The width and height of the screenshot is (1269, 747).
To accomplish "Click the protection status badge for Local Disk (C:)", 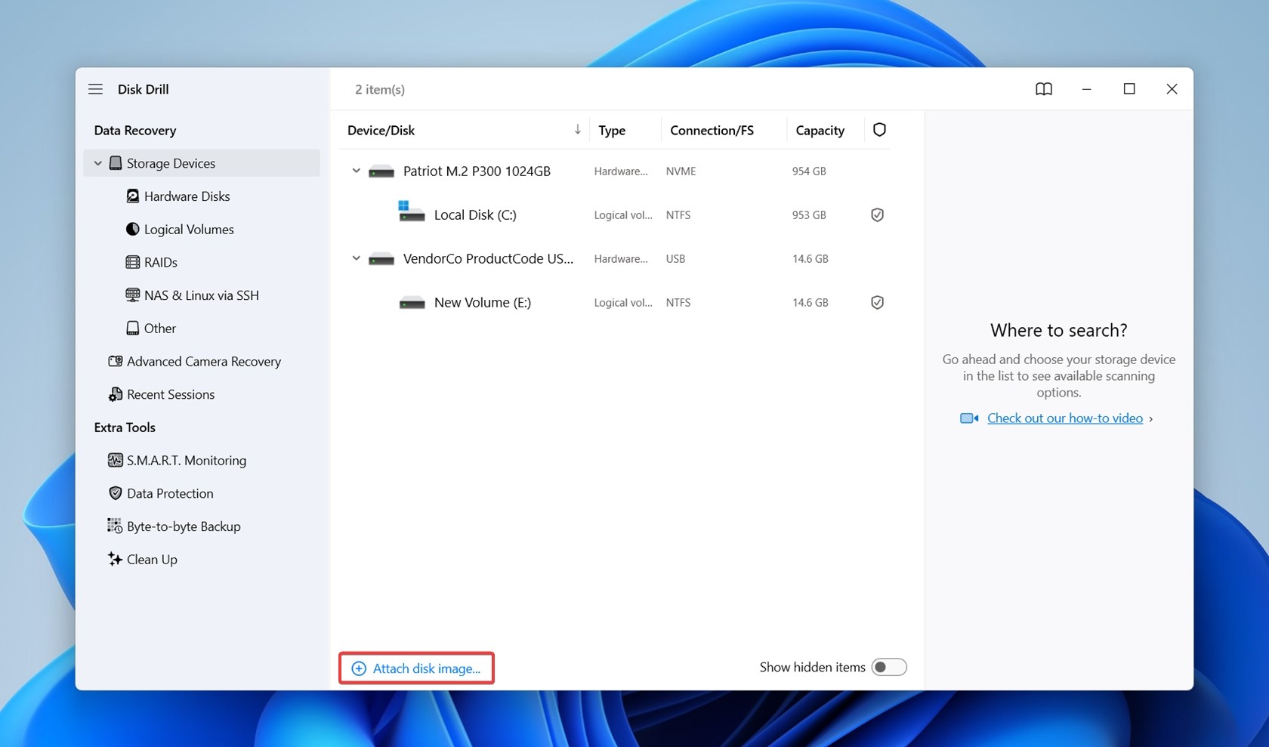I will pyautogui.click(x=877, y=215).
